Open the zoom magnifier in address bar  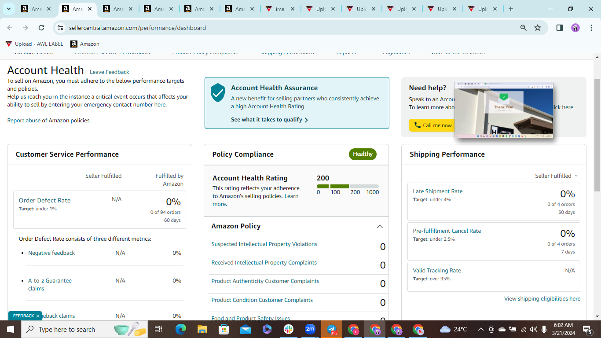524,28
